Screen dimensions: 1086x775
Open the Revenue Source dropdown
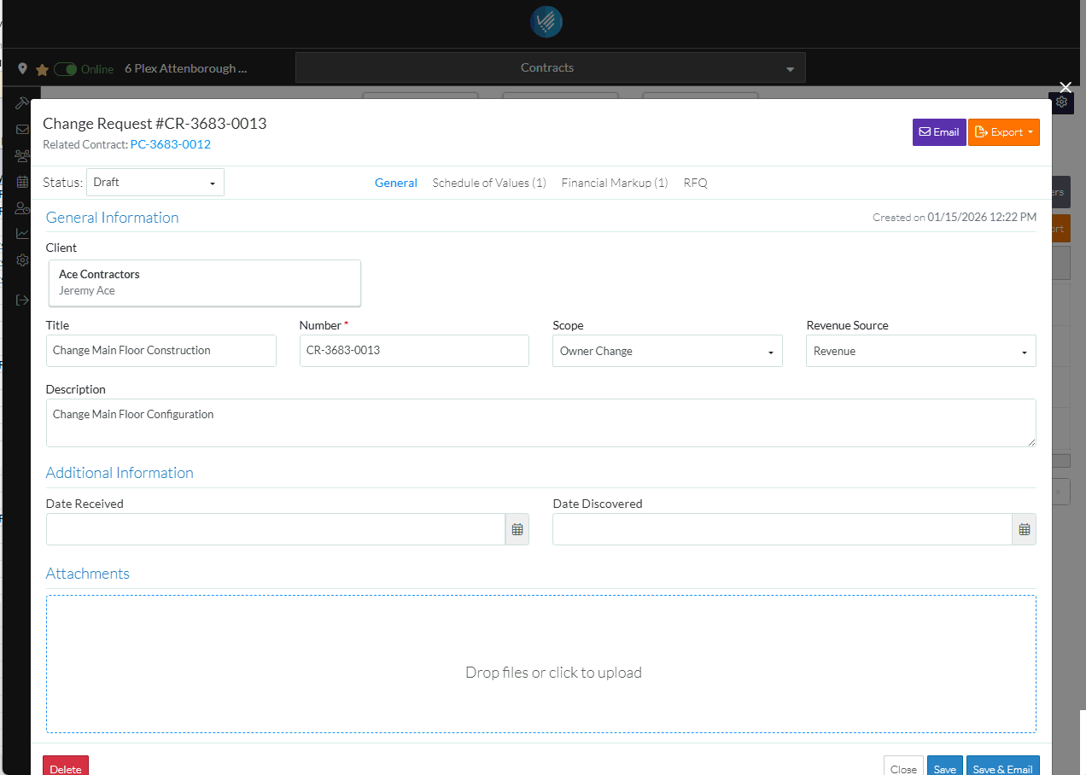pos(920,351)
